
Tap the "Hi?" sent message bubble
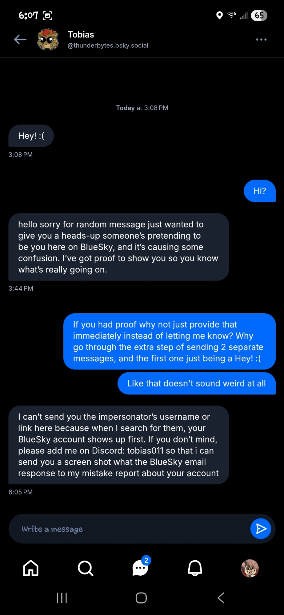click(260, 191)
